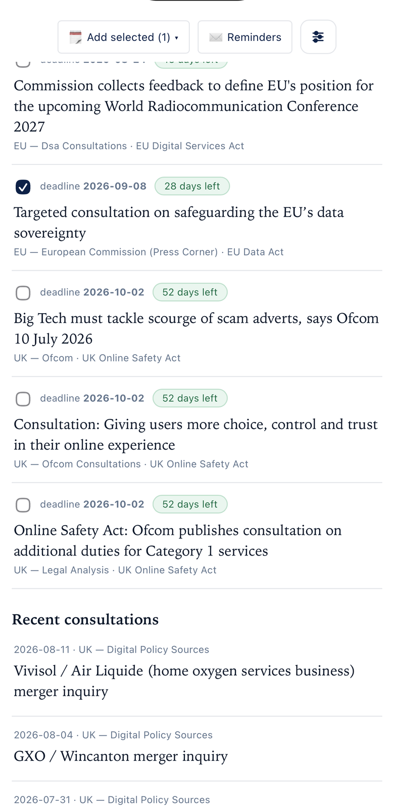Open GXO / Wincanton merger inquiry

121,756
